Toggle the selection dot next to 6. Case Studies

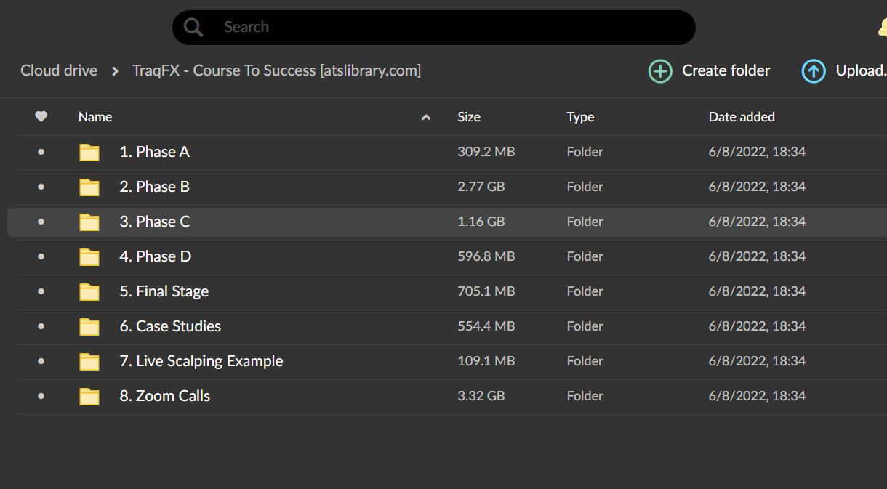tap(41, 326)
